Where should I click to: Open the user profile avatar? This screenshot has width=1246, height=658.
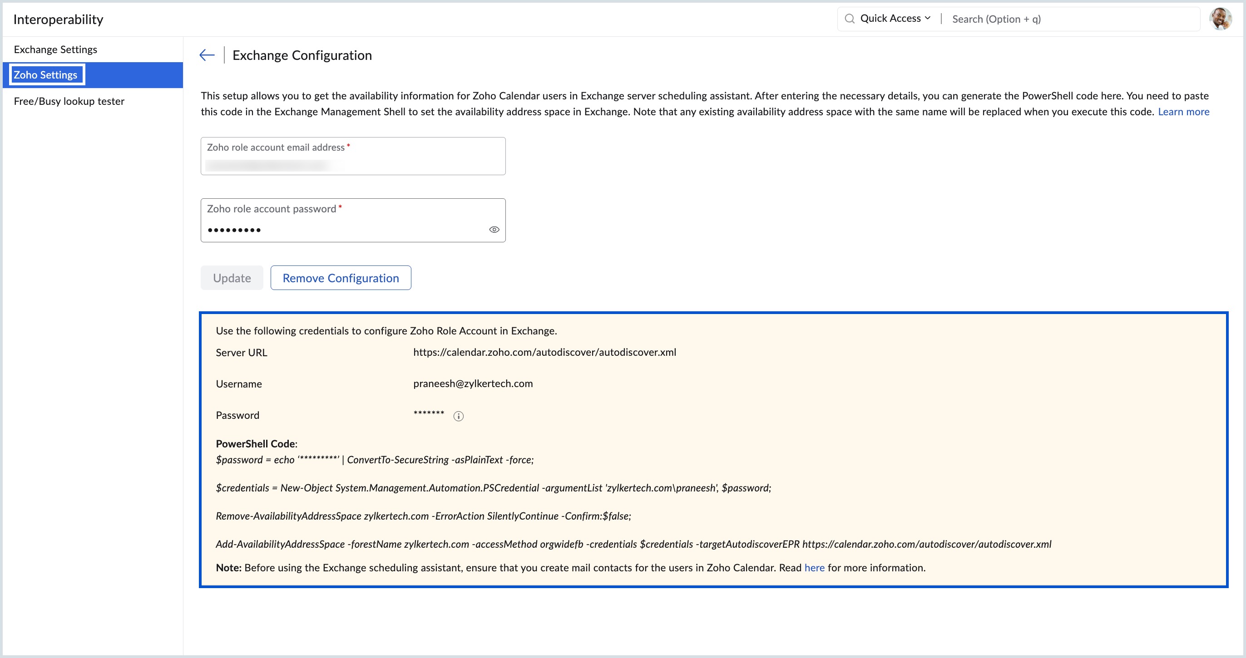pyautogui.click(x=1220, y=19)
